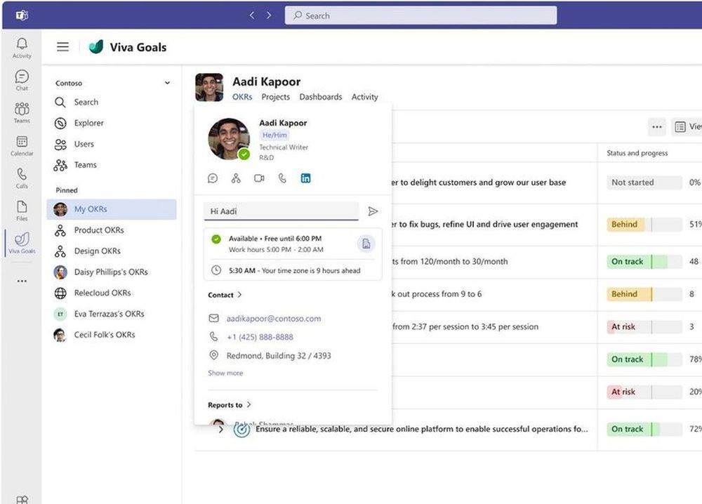Expand the Reports to section

pyautogui.click(x=249, y=405)
